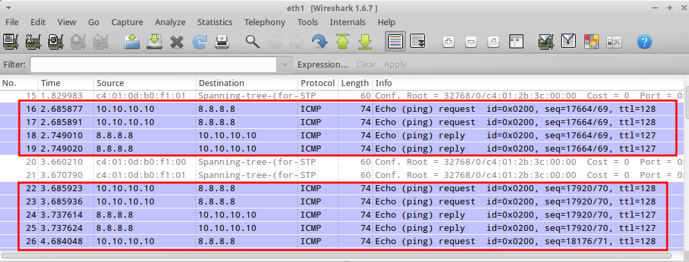The image size is (689, 262).
Task: Sort by the Time column header
Action: 66,83
